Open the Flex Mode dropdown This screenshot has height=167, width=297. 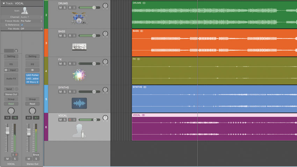pos(31,29)
